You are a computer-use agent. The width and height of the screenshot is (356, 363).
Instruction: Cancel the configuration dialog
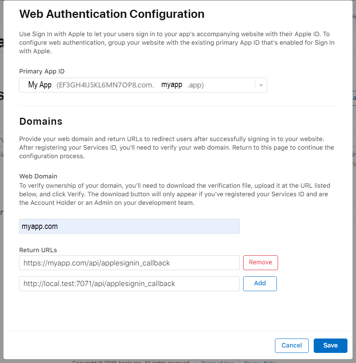point(292,346)
